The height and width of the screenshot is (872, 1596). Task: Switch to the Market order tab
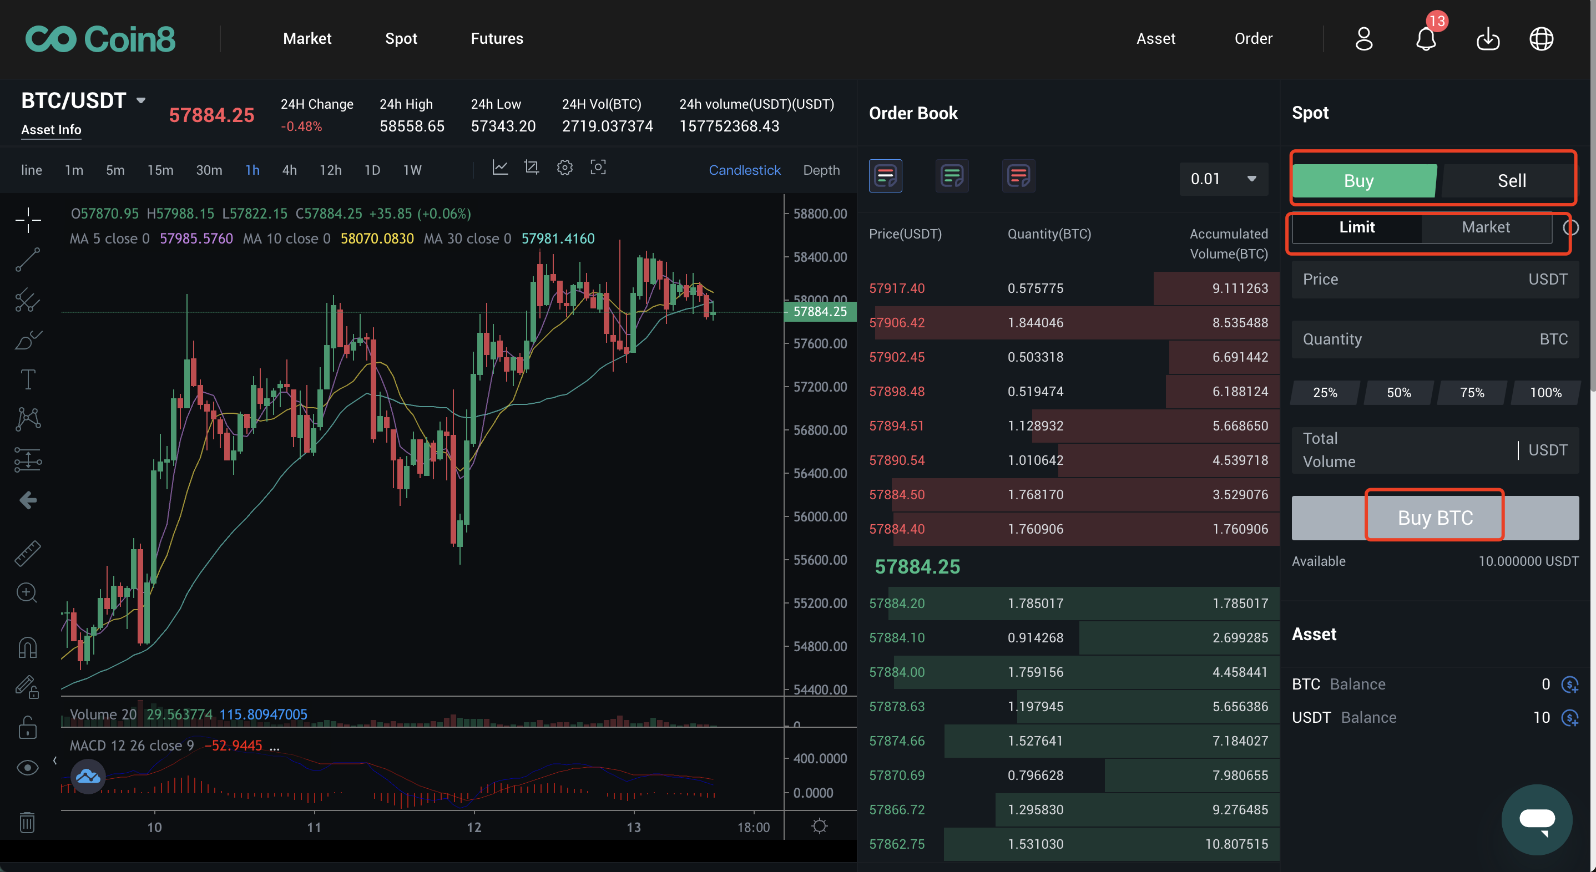[x=1485, y=227]
